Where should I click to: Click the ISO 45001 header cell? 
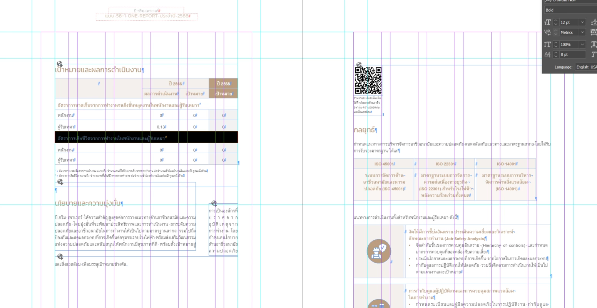click(x=384, y=164)
